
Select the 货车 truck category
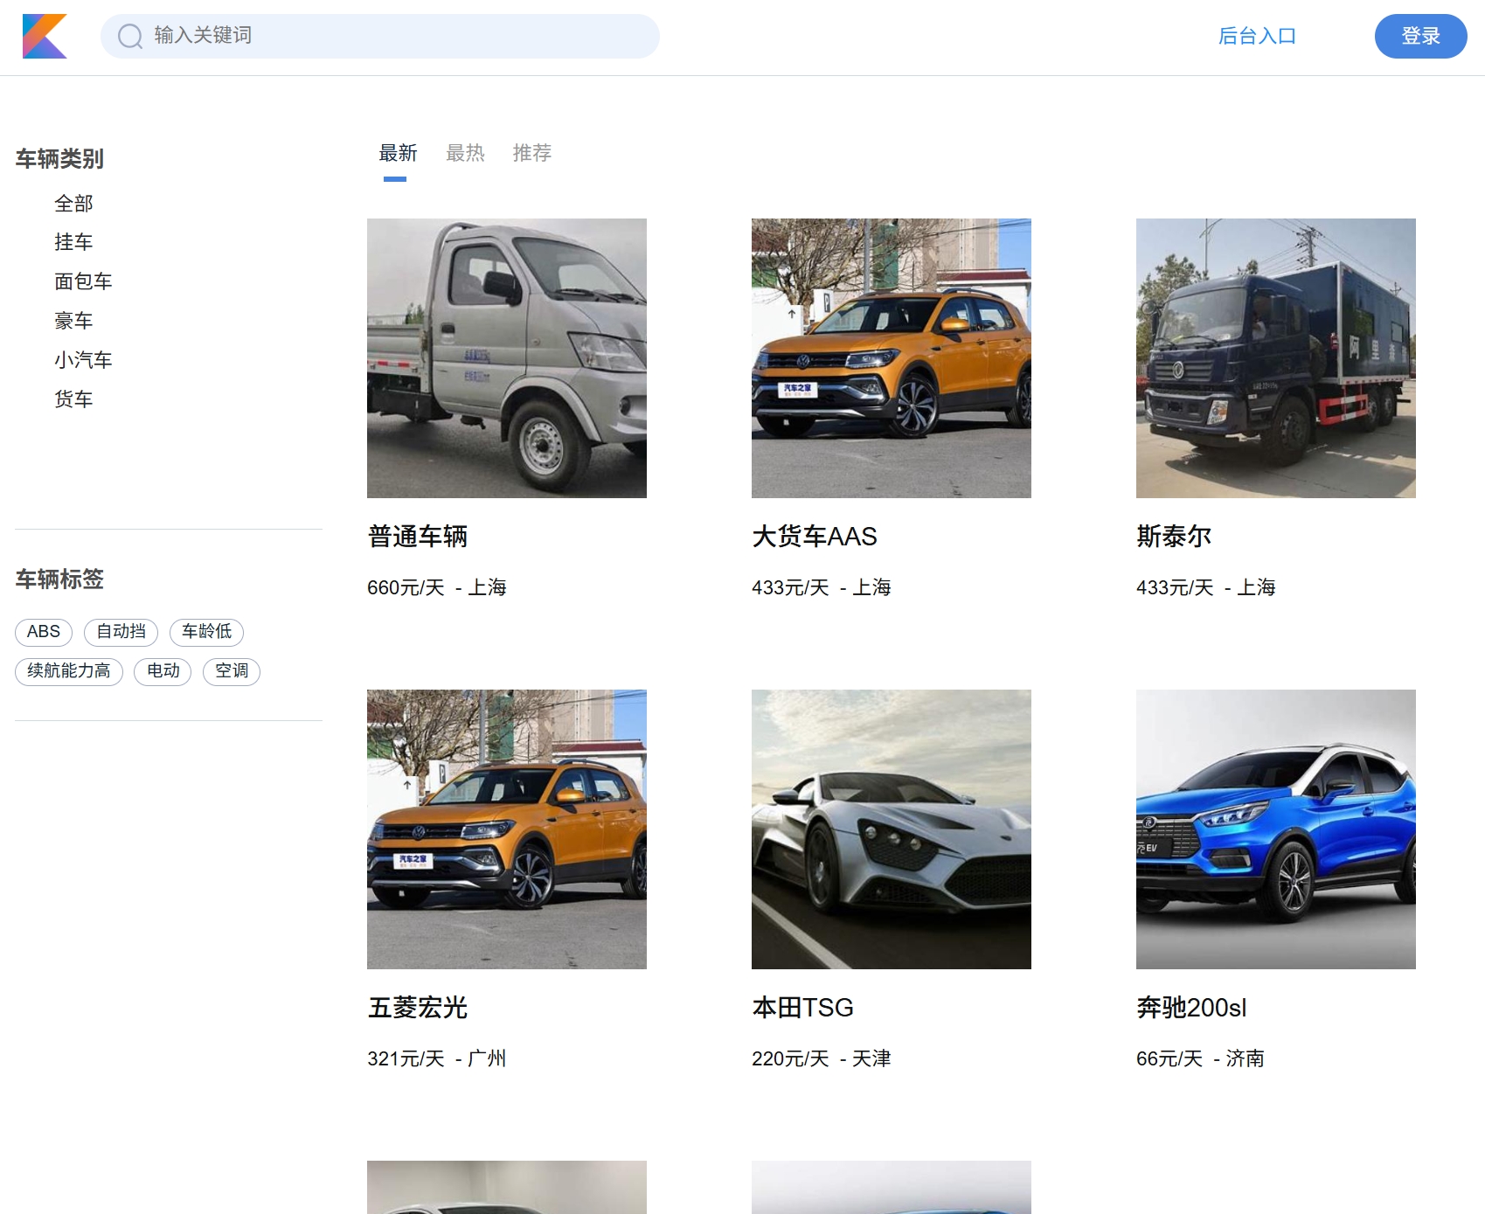pos(74,399)
